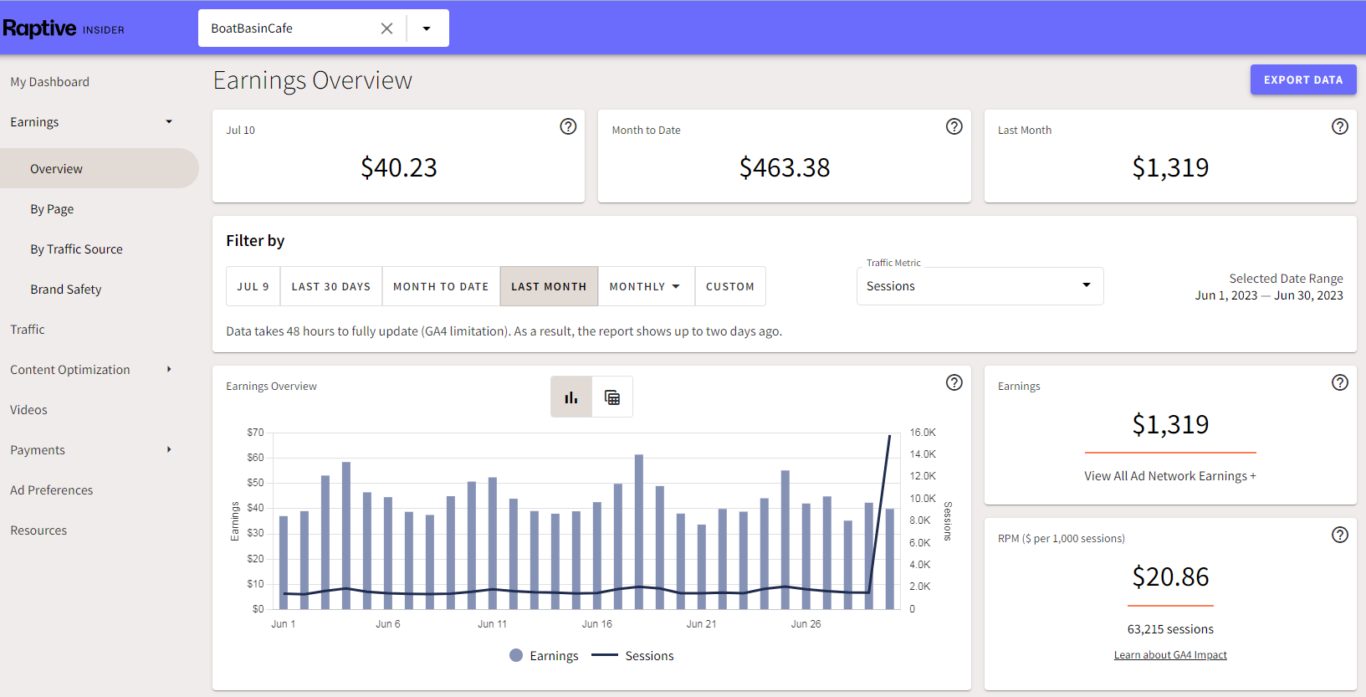The height and width of the screenshot is (697, 1366).
Task: Expand Content Optimization submenu arrow
Action: [168, 369]
